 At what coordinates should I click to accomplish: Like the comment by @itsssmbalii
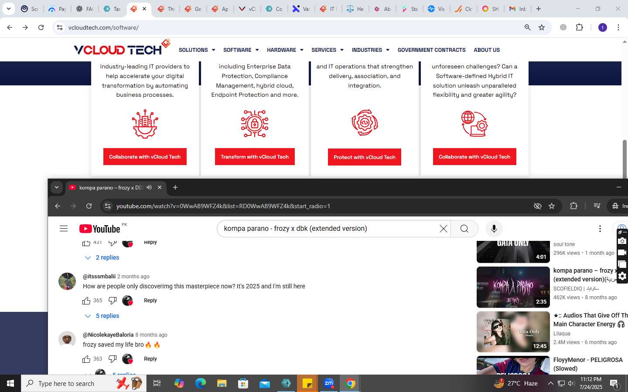tap(86, 301)
